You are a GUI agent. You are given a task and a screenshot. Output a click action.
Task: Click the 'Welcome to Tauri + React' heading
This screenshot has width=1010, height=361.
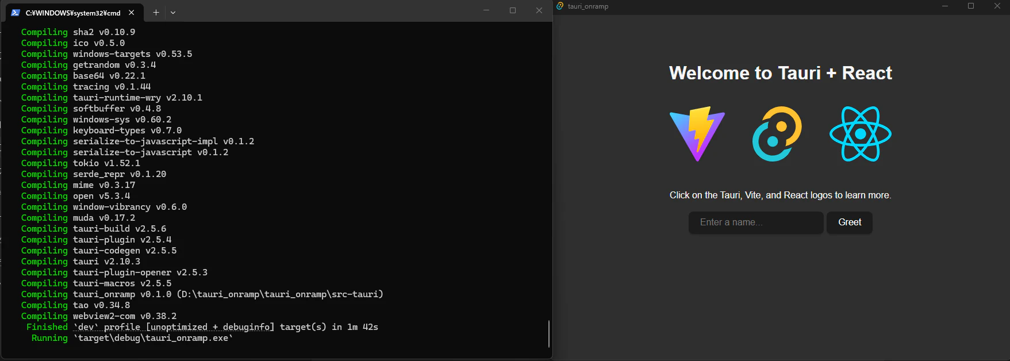(781, 73)
